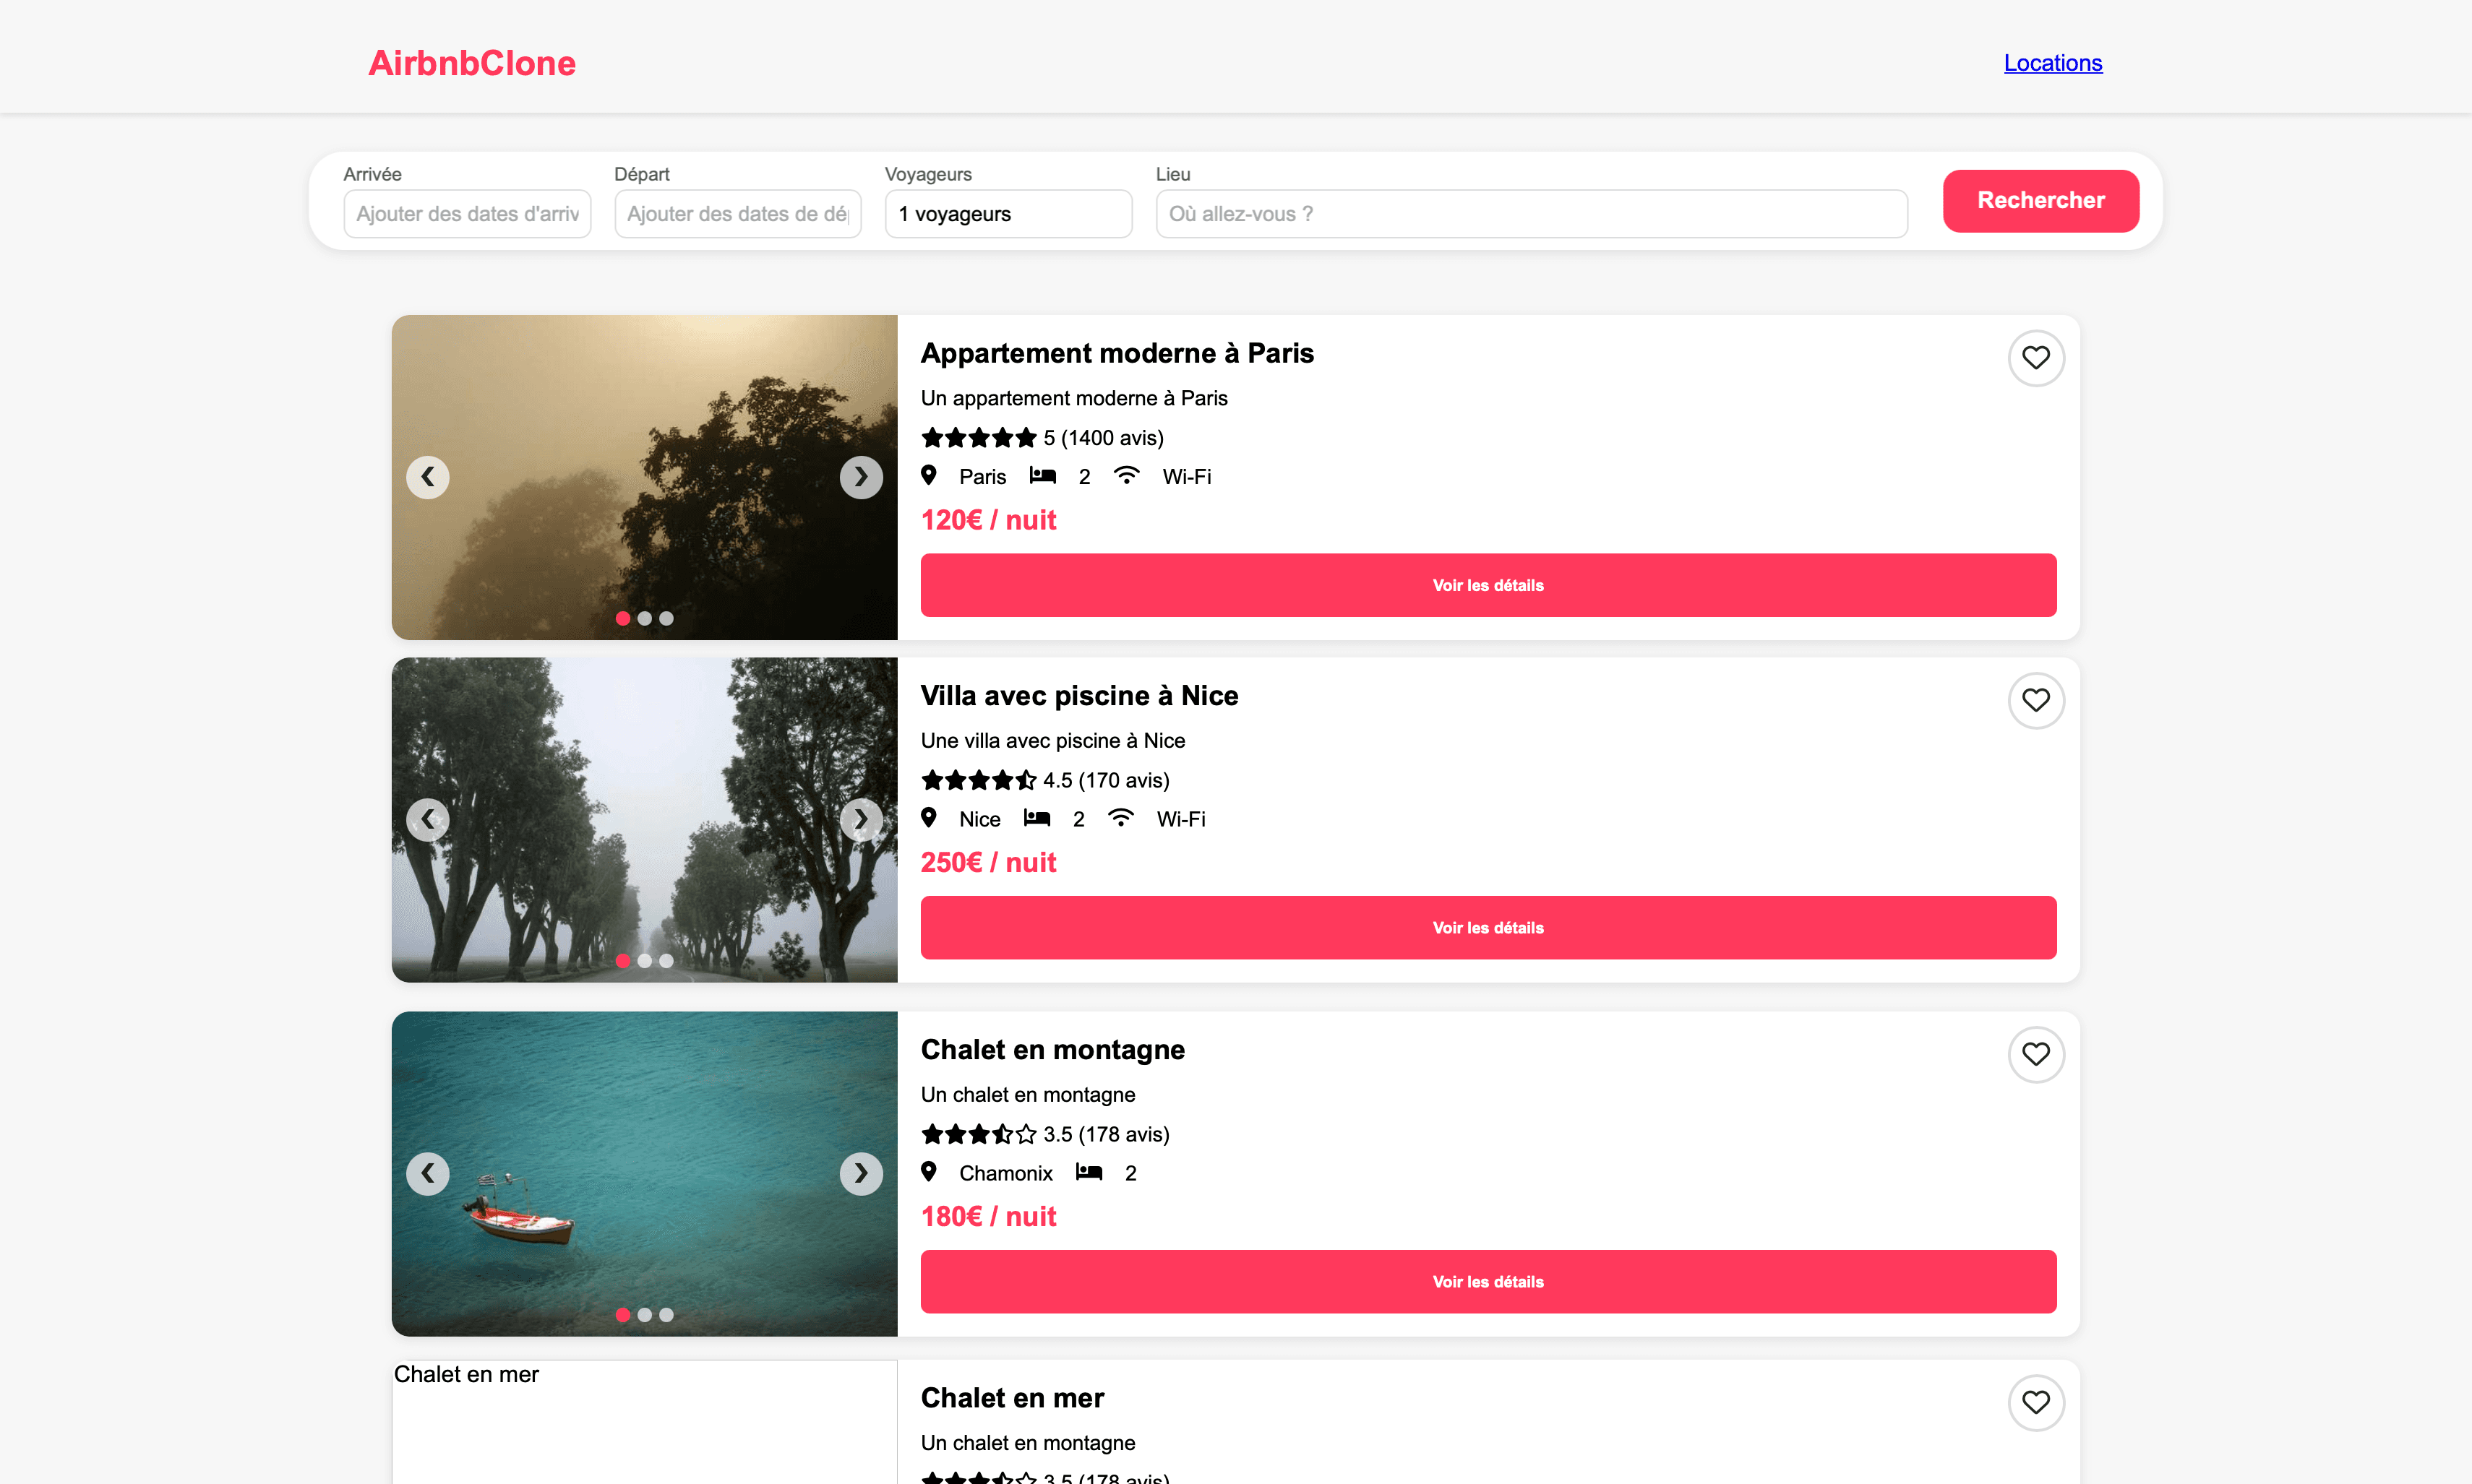Select third carousel dot on Paris apartment image
The height and width of the screenshot is (1484, 2472).
tap(666, 618)
